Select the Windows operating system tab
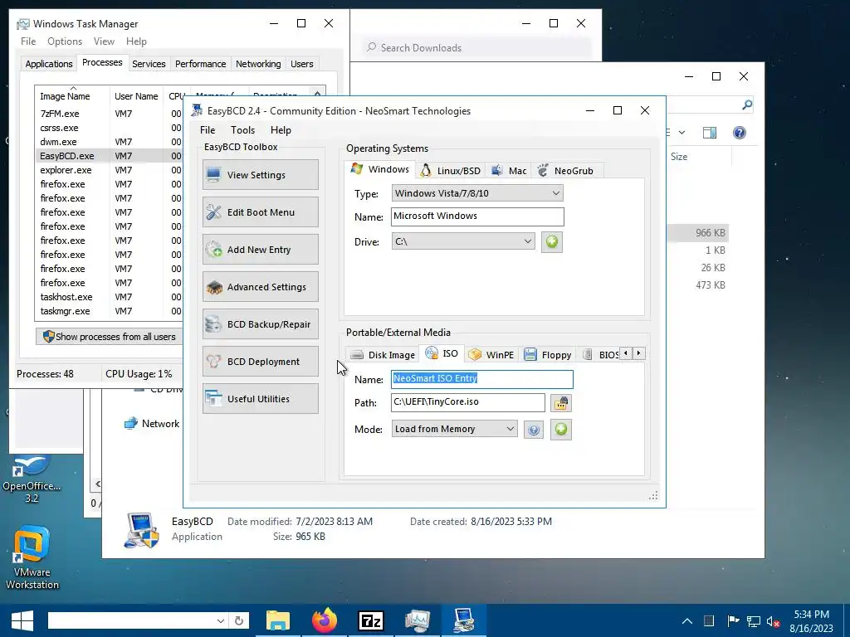The height and width of the screenshot is (637, 850). point(380,169)
